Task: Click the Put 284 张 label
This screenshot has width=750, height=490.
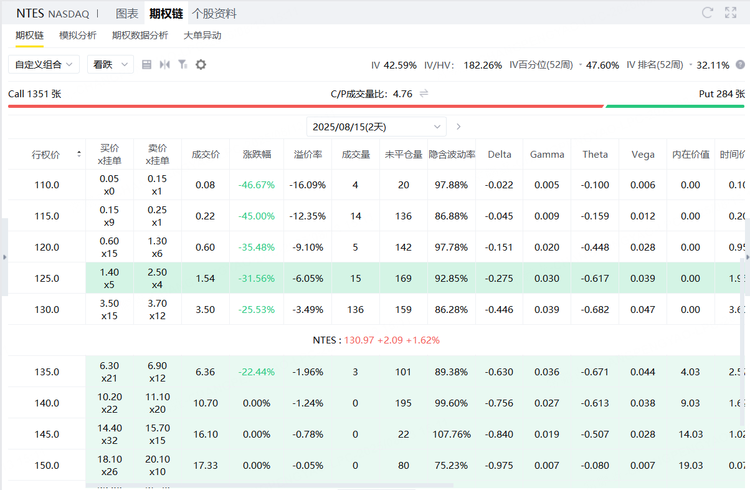Action: 722,94
